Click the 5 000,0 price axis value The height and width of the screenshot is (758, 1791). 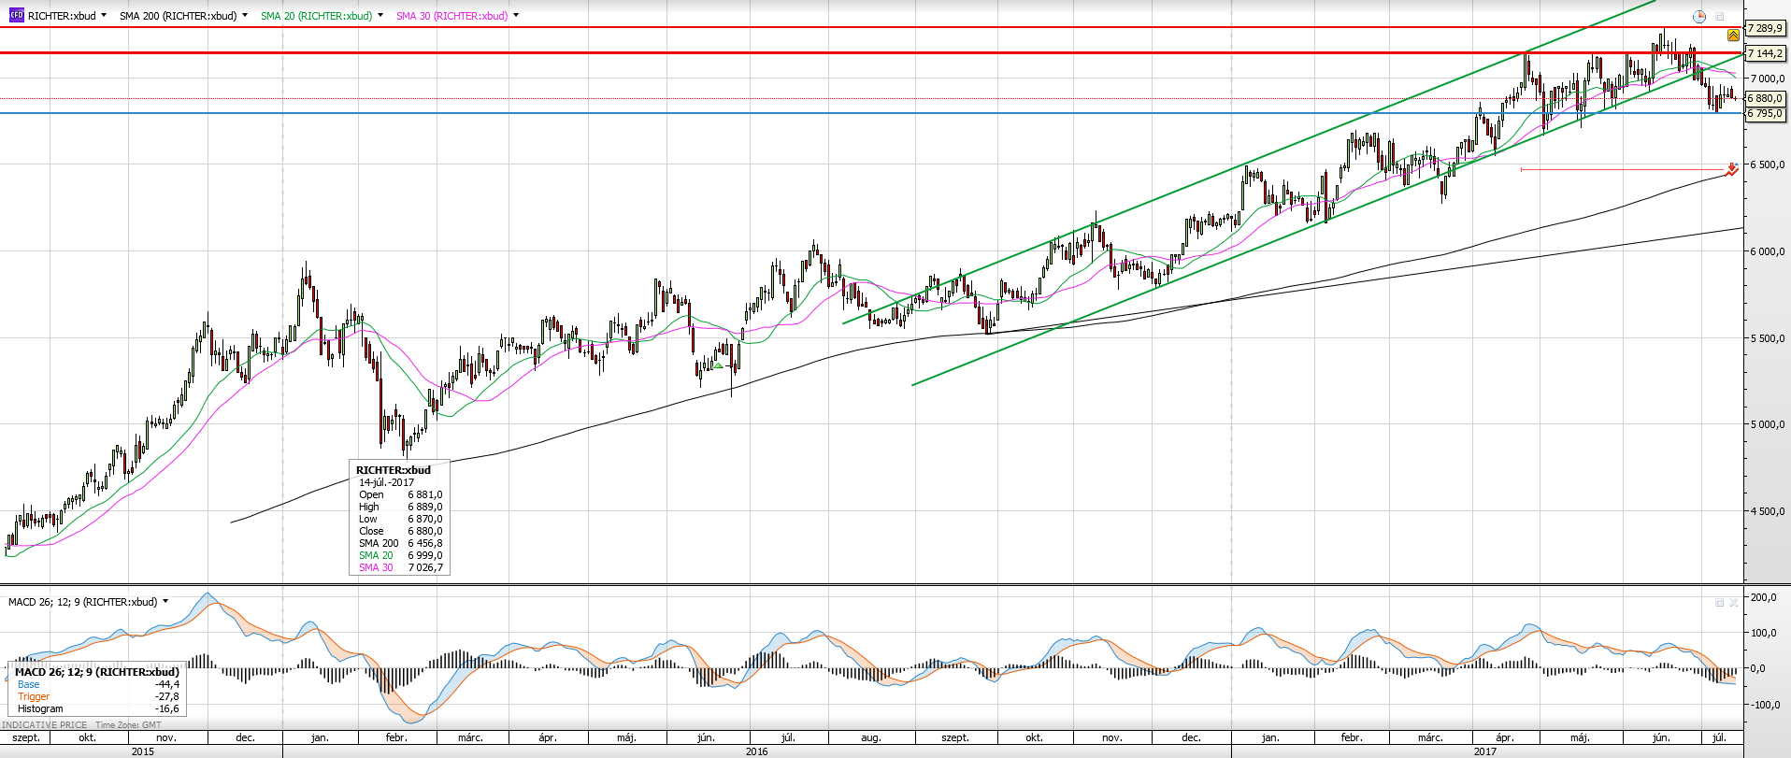(1767, 424)
